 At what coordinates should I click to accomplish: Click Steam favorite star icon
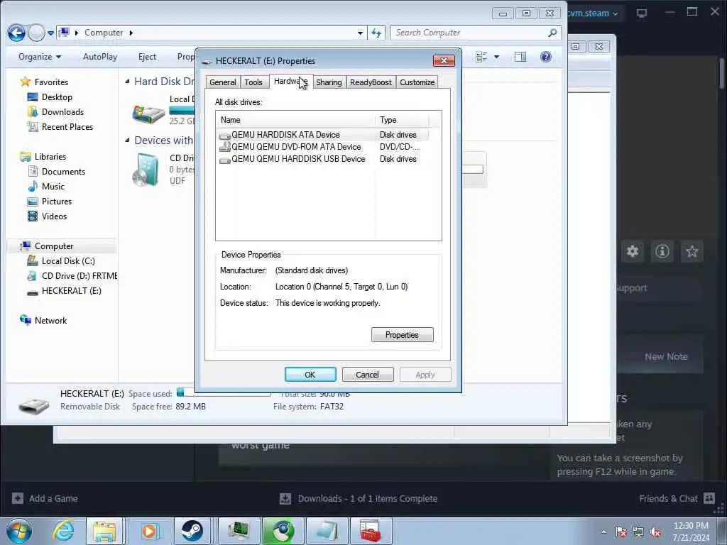(692, 252)
